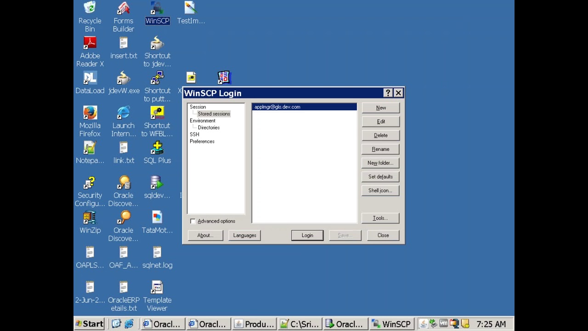Select the Template Viewer desktop icon
This screenshot has width=588, height=331.
click(x=157, y=296)
